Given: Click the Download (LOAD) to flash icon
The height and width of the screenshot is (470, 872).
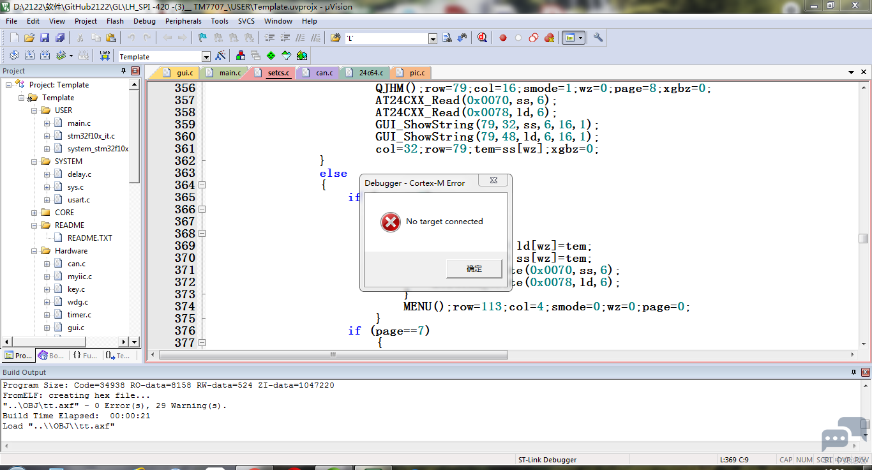Looking at the screenshot, I should tap(105, 56).
